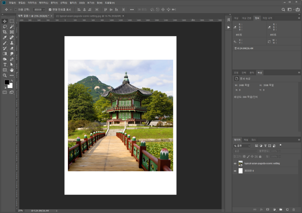
Task: Select the Zoom tool in toolbox
Action: pyautogui.click(x=5, y=76)
